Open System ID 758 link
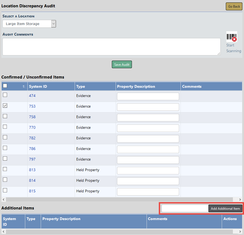 [32, 117]
